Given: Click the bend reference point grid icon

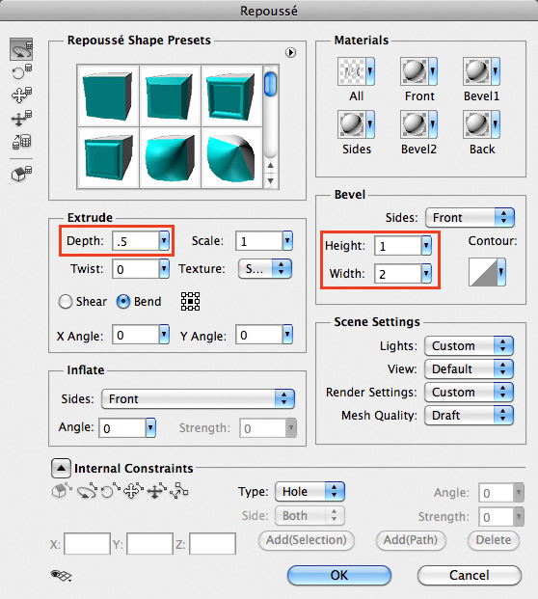Looking at the screenshot, I should click(x=190, y=301).
